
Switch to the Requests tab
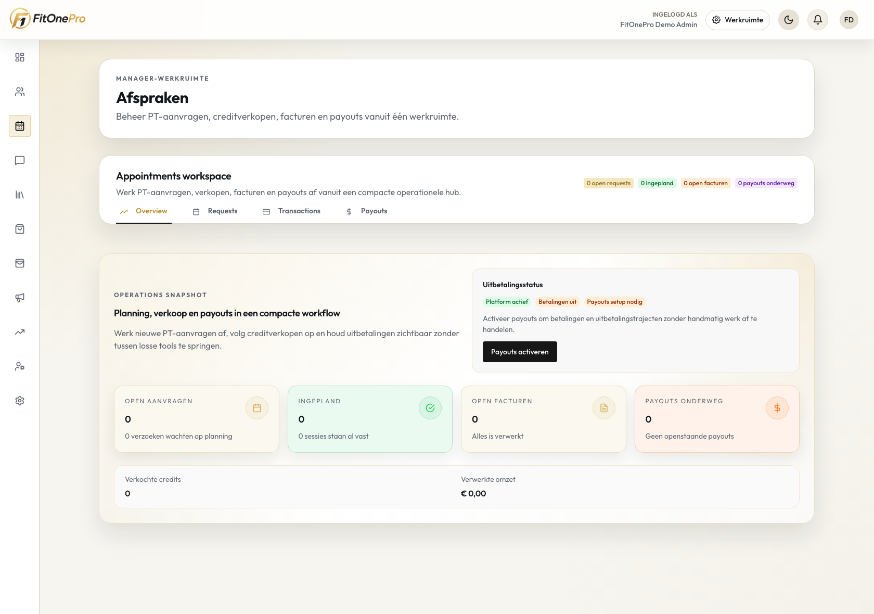(x=215, y=211)
